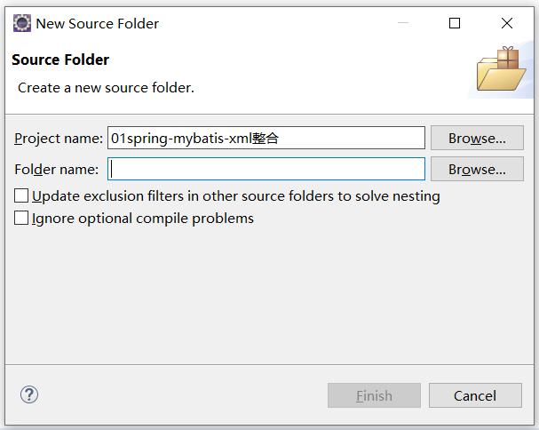
Task: Click the source folder wizard banner image
Action: click(501, 69)
